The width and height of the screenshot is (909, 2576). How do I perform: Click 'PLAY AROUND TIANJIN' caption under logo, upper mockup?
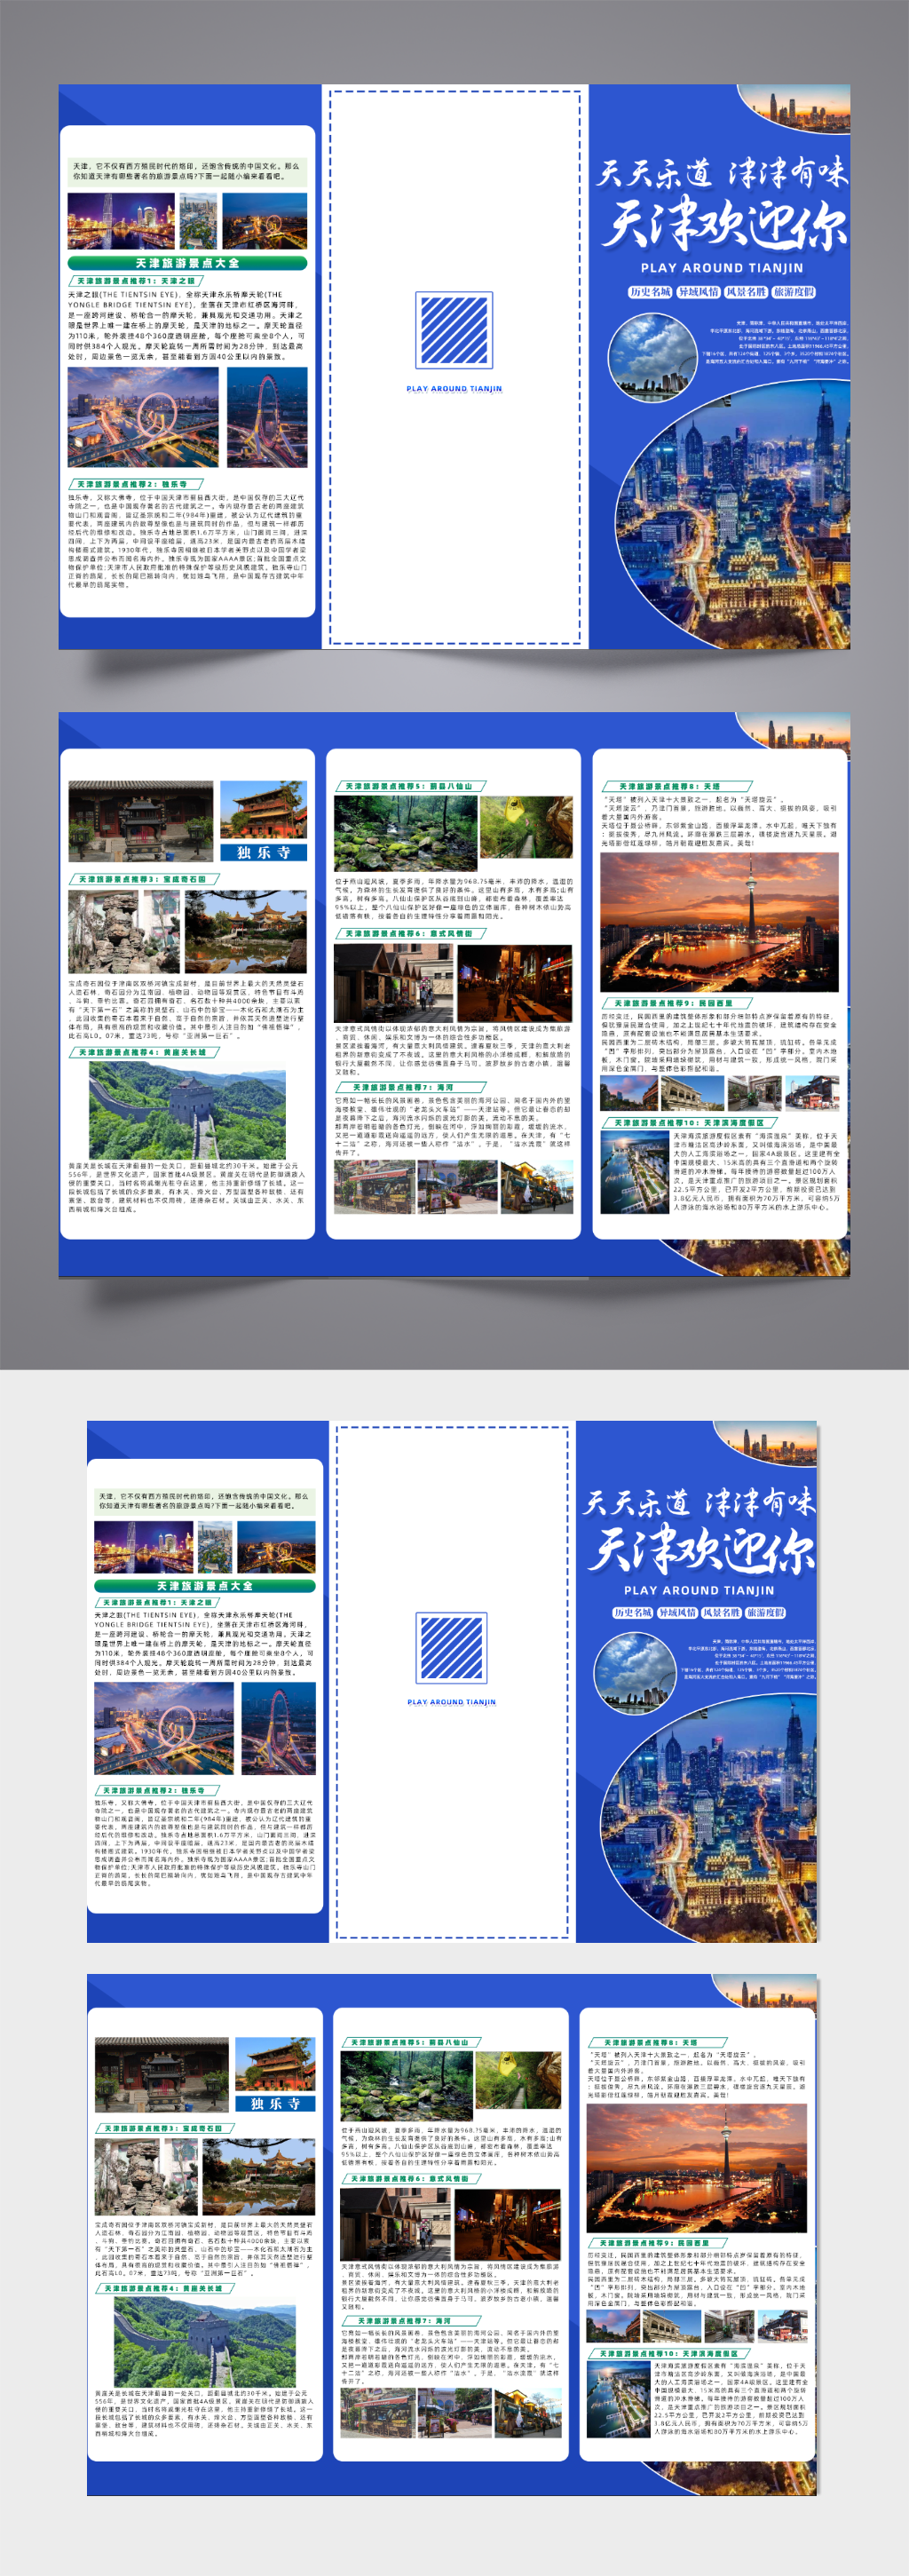(x=454, y=388)
